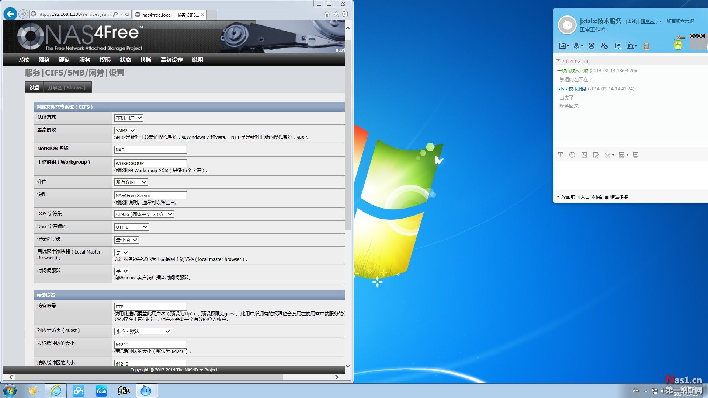Click the browser address bar
The height and width of the screenshot is (398, 708).
(x=74, y=14)
